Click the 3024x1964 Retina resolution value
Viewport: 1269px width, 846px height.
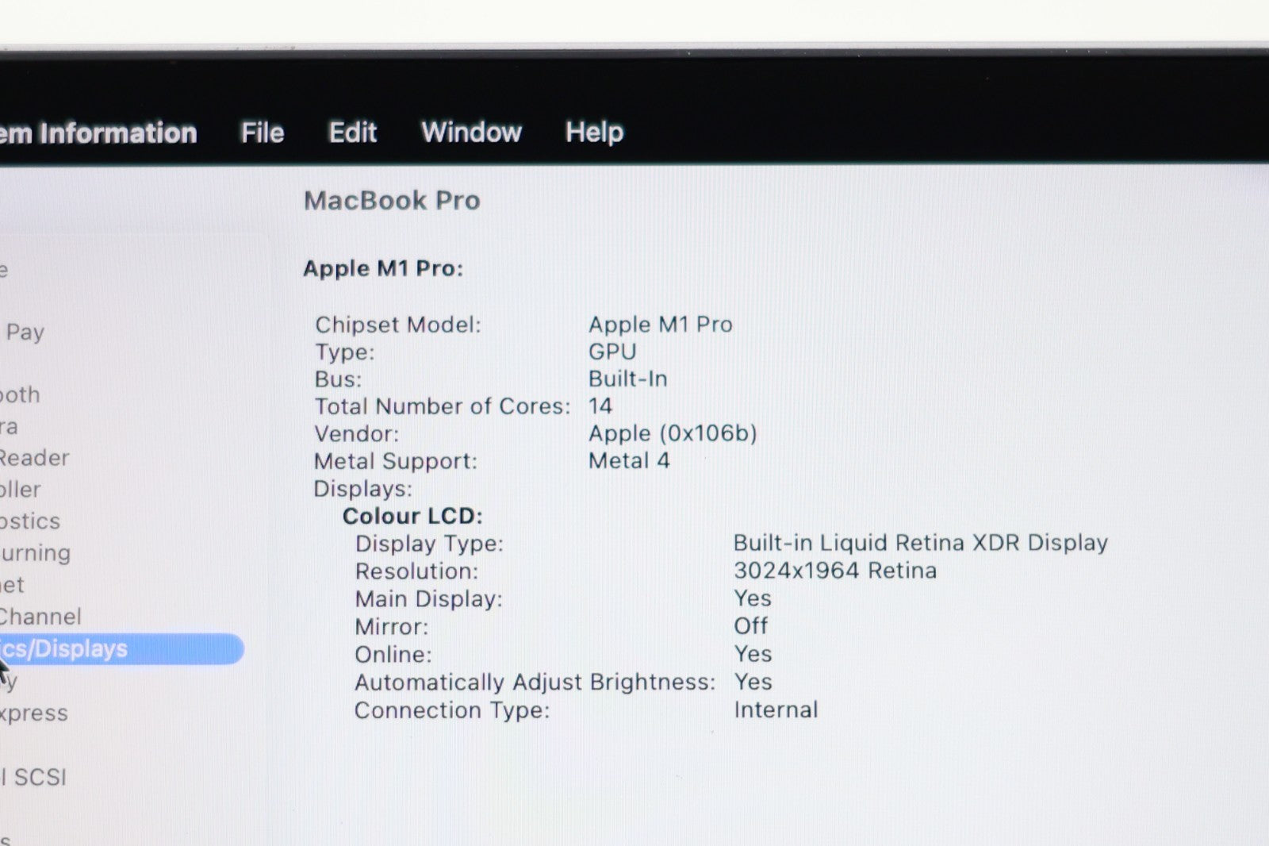pos(834,571)
